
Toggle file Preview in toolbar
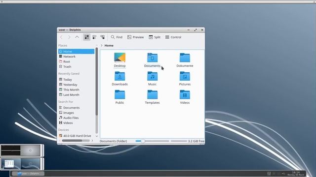coord(135,37)
